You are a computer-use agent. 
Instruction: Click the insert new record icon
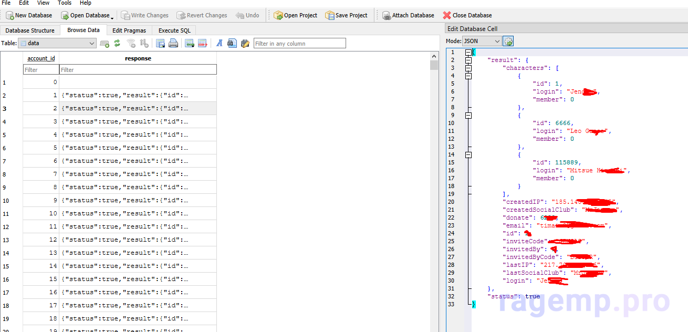(x=190, y=44)
